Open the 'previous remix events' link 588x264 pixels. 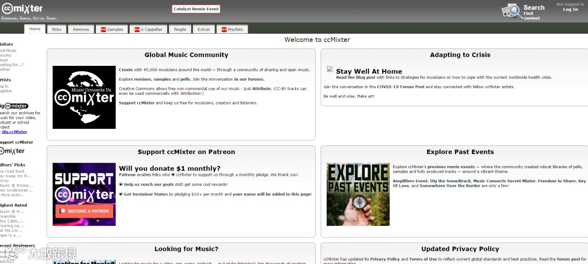pos(451,167)
